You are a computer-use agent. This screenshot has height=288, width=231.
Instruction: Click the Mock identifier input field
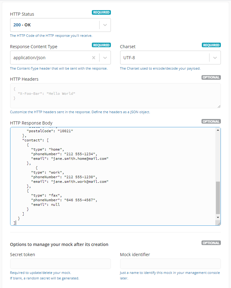tap(170, 264)
